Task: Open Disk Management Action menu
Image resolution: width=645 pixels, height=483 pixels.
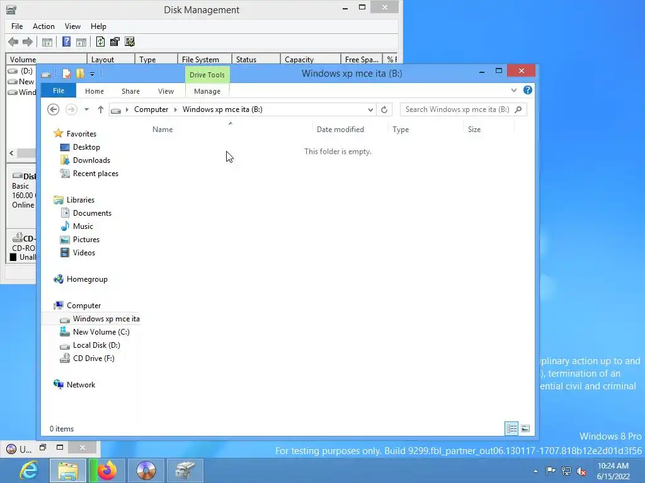Action: [x=43, y=26]
